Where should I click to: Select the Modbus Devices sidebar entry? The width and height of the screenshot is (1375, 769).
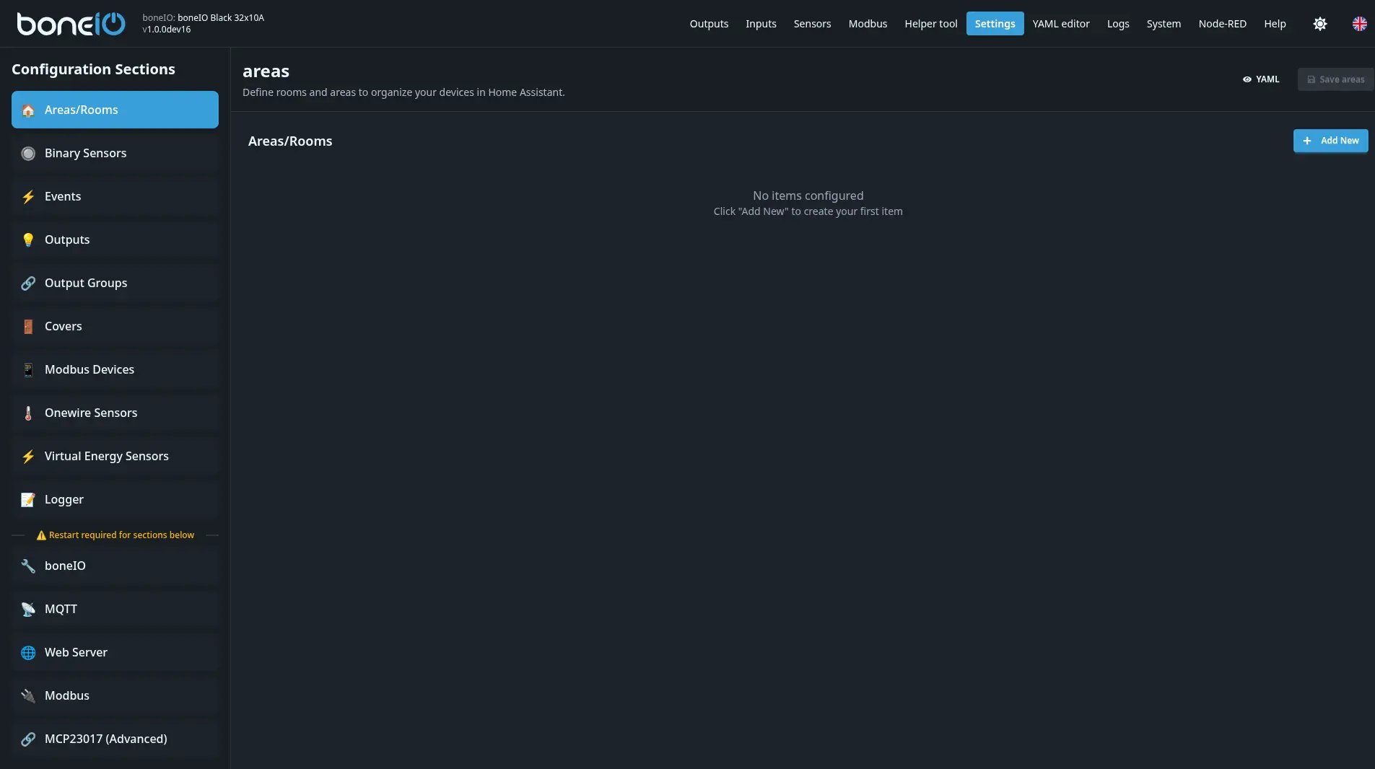pyautogui.click(x=90, y=369)
